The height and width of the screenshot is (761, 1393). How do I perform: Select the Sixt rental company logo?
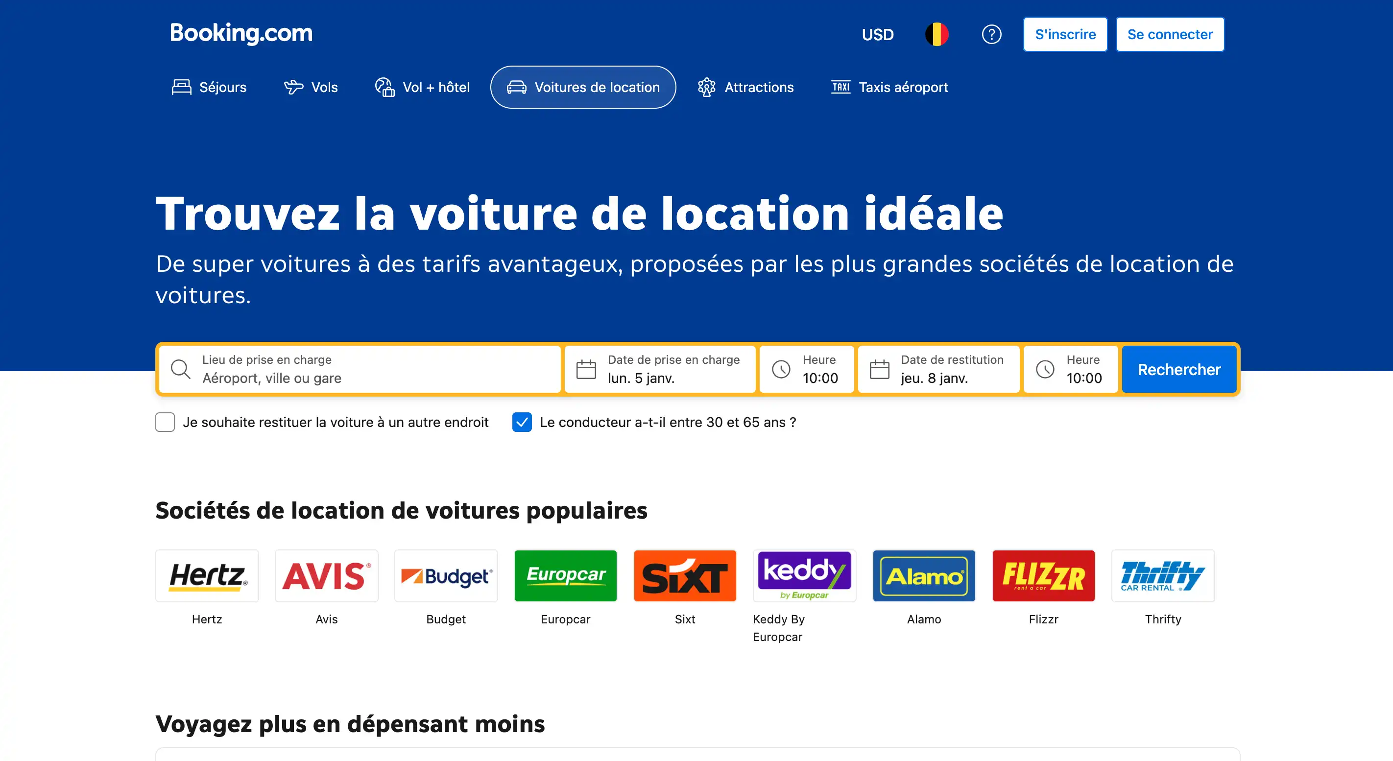pos(685,575)
